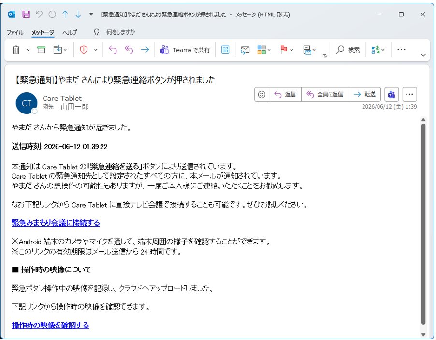The image size is (436, 340).
Task: Open the ファイル menu
Action: [15, 32]
